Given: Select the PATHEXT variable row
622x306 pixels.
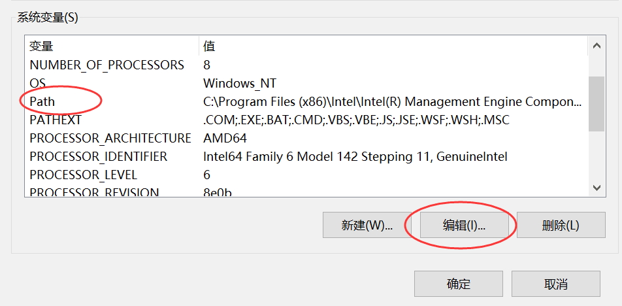Looking at the screenshot, I should 56,120.
